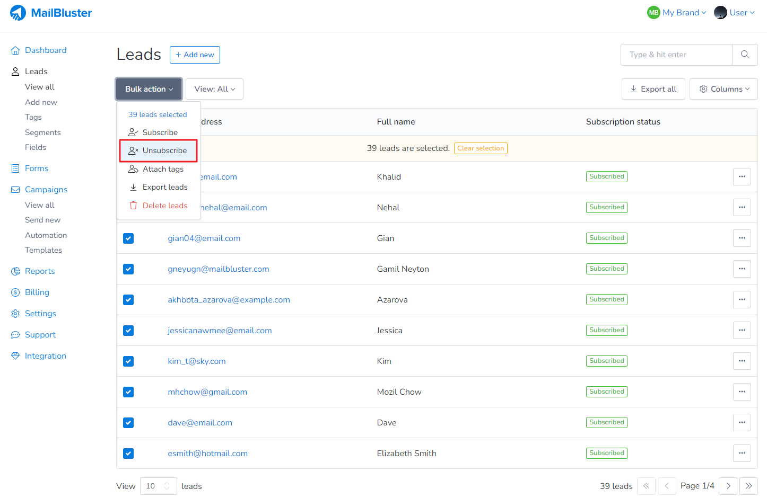The height and width of the screenshot is (498, 767).
Task: Deselect the kim_t@sky.com lead checkbox
Action: point(128,361)
